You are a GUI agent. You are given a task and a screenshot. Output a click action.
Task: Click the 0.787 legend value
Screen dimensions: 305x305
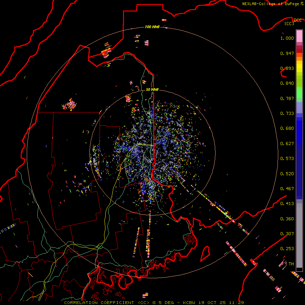287,98
